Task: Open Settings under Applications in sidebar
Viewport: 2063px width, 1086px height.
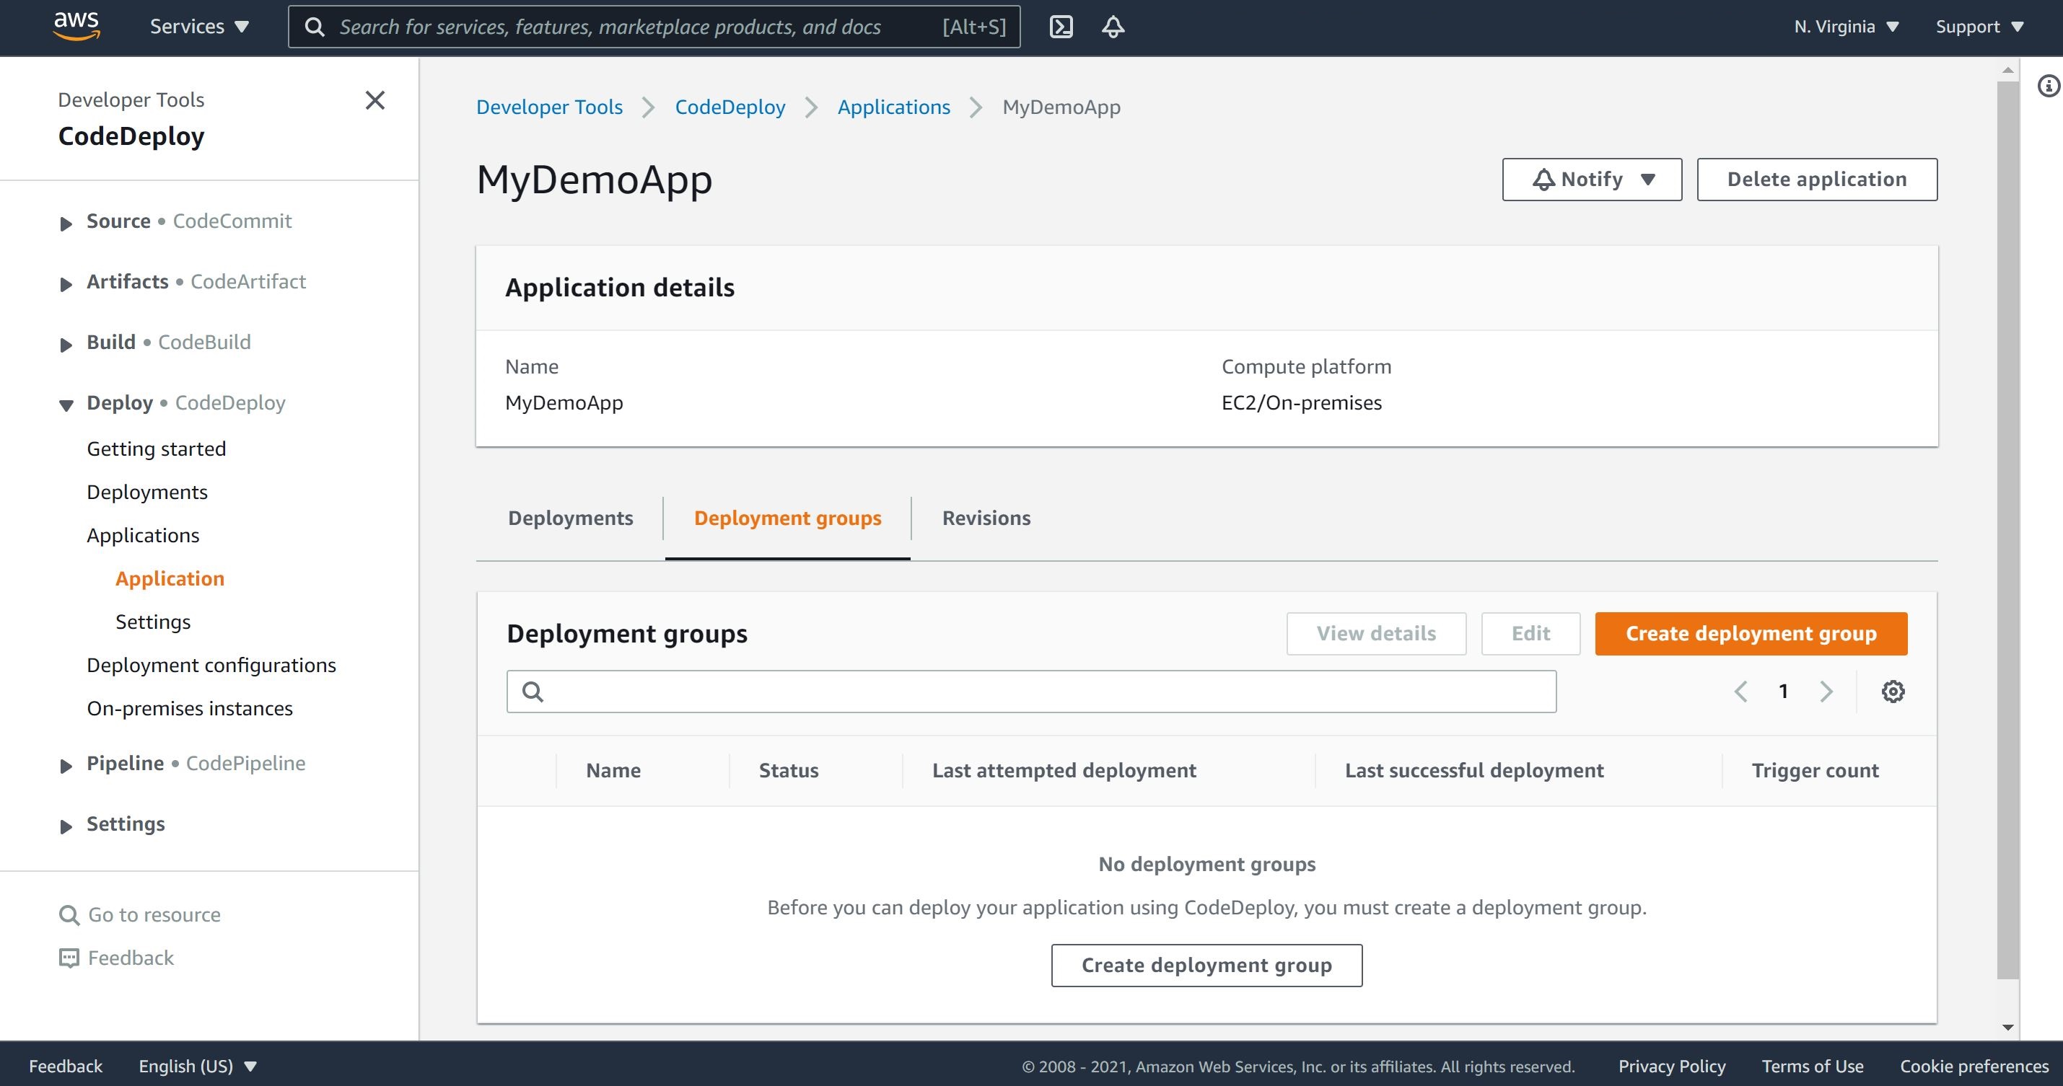Action: [153, 622]
